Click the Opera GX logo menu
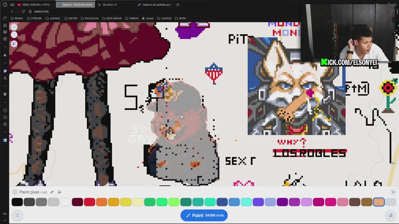 point(5,5)
